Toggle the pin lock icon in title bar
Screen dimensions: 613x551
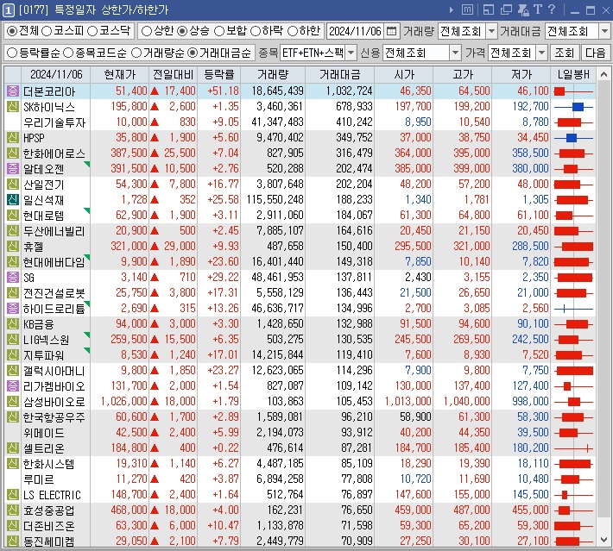(523, 9)
